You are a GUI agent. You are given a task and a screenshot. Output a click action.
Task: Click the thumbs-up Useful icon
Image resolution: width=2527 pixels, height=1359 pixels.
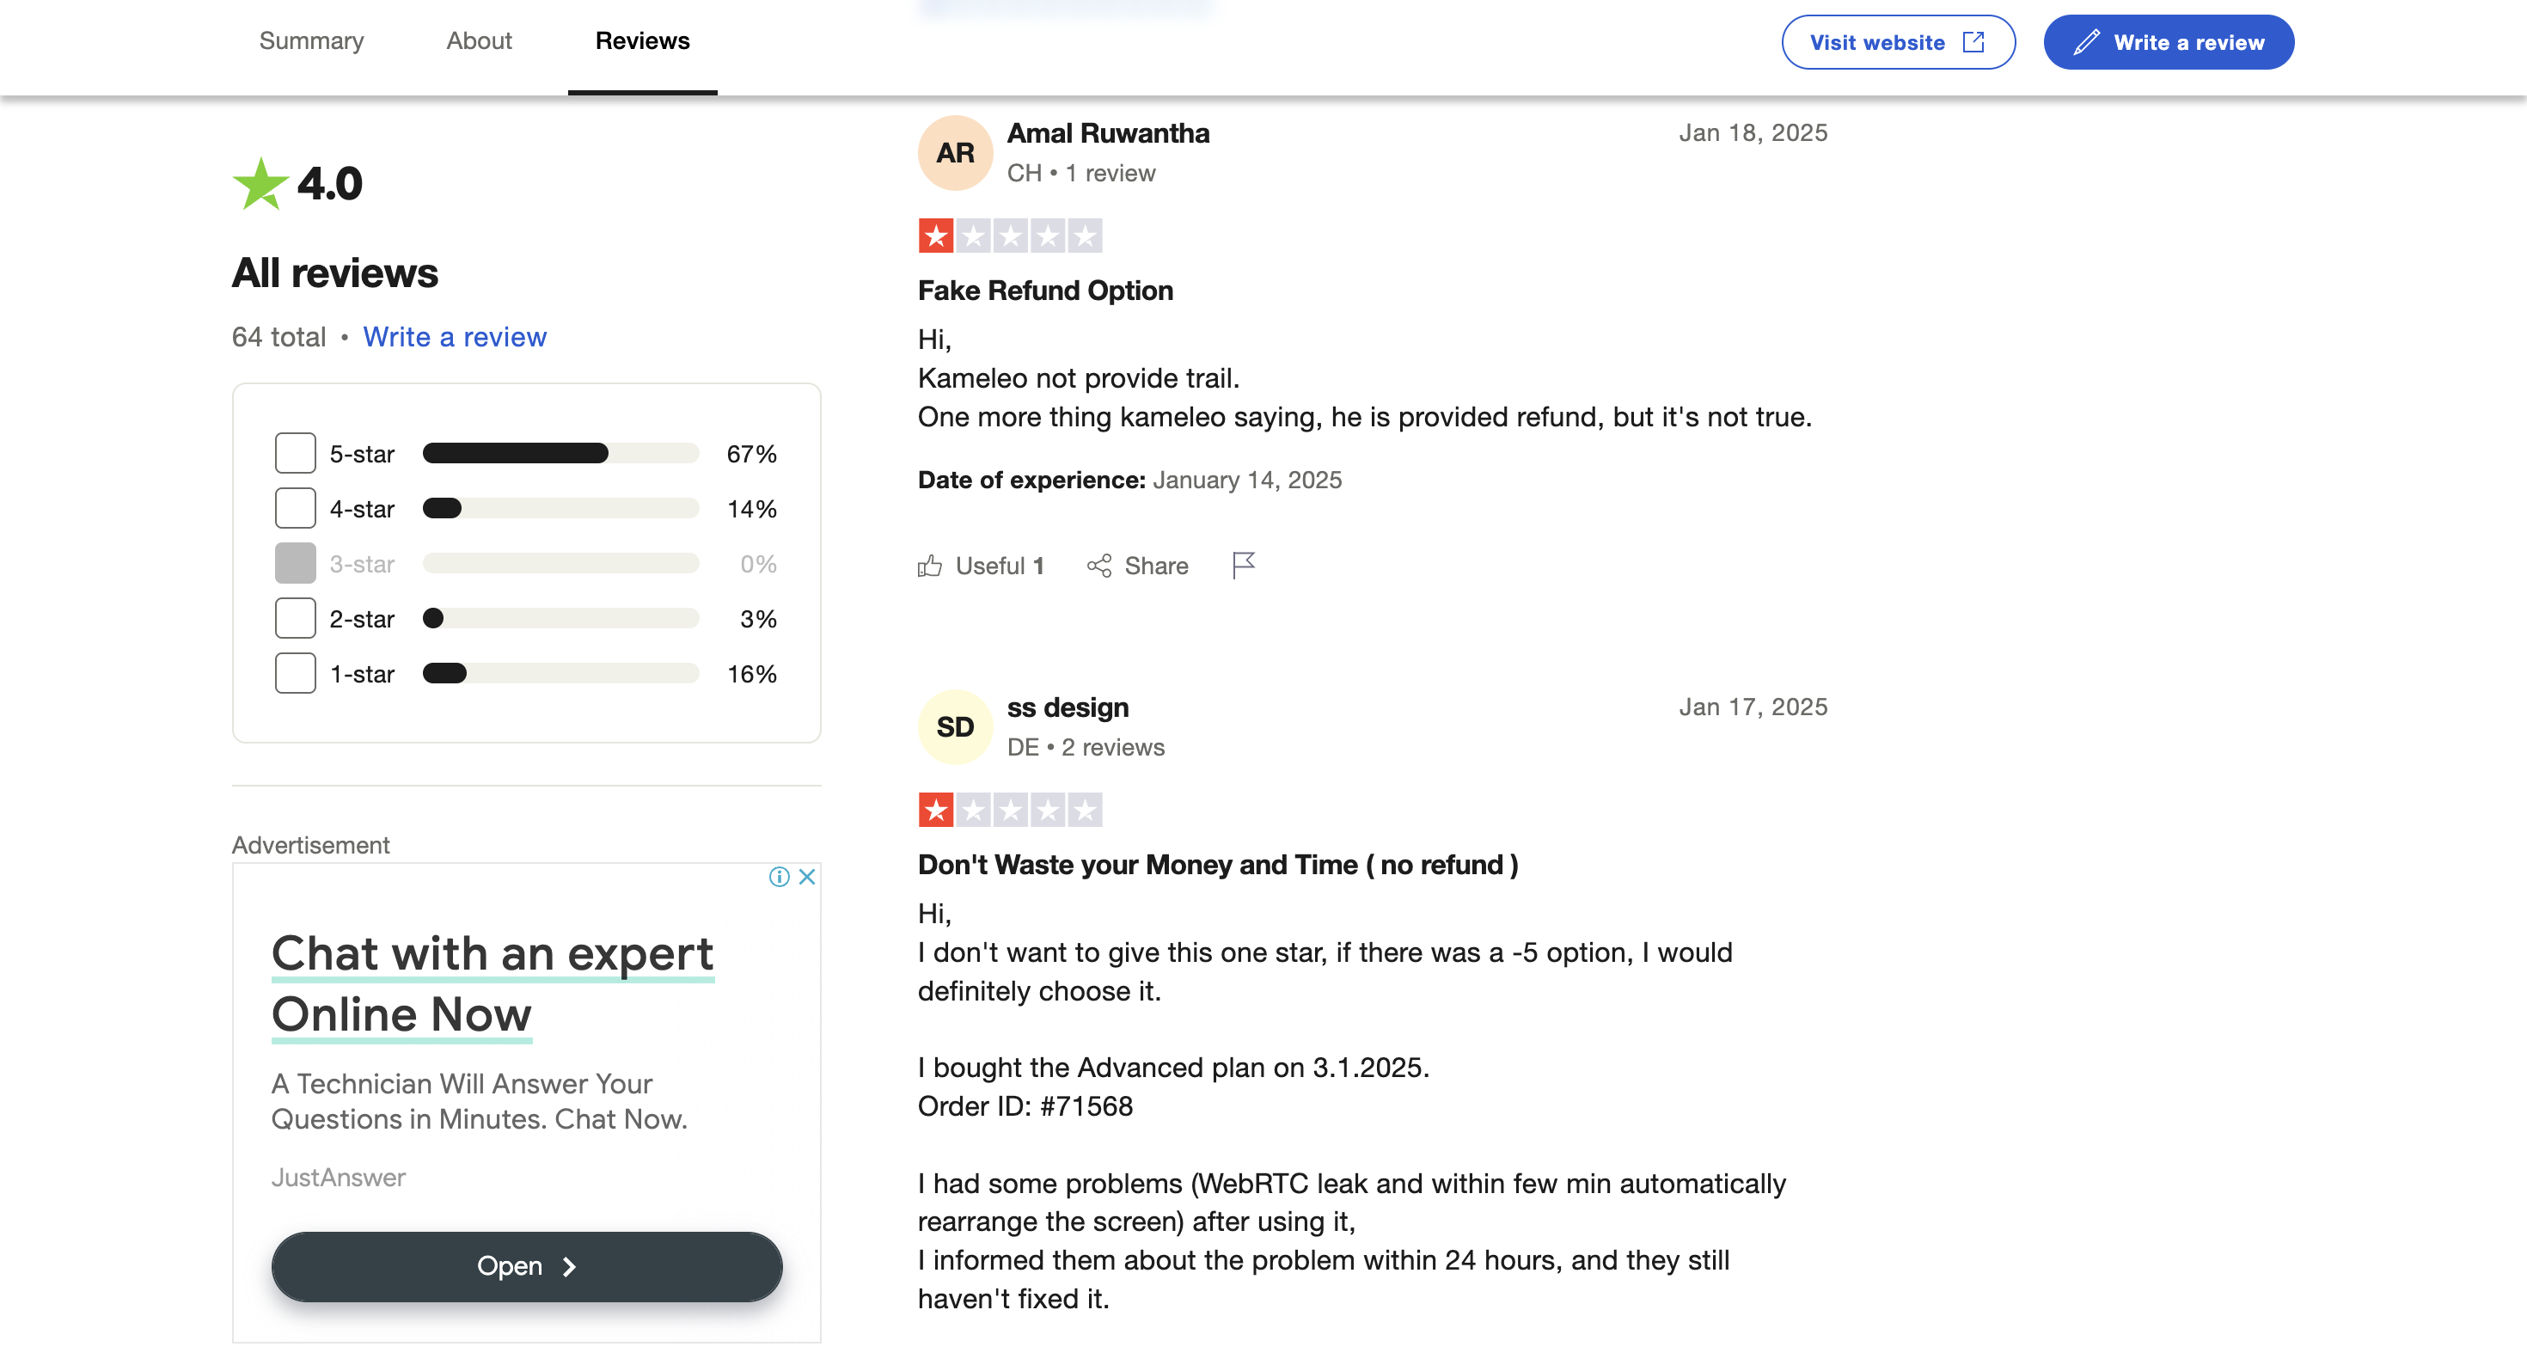[930, 566]
